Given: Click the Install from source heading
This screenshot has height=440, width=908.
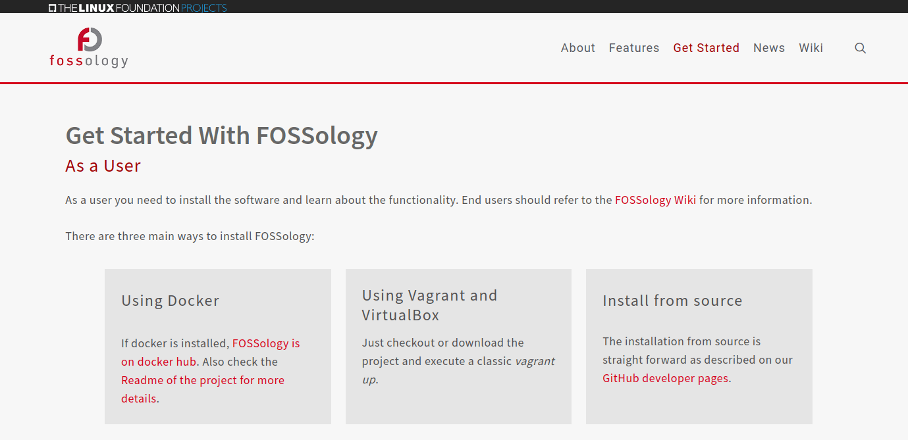Looking at the screenshot, I should click(672, 301).
